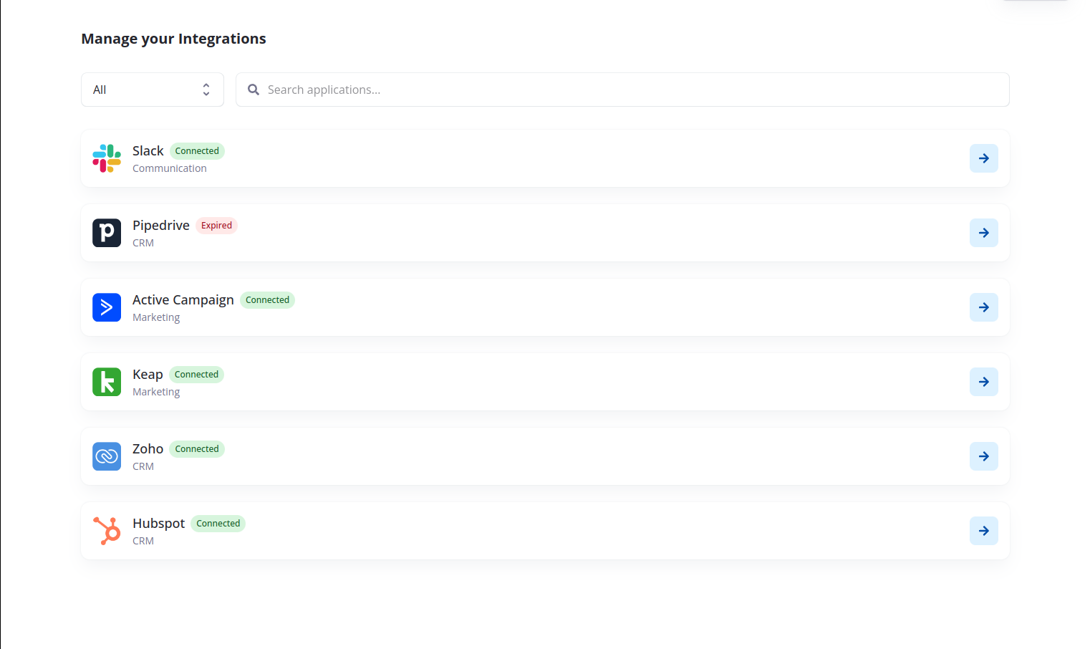
Task: Click the Active Campaign logo icon
Action: pos(107,307)
